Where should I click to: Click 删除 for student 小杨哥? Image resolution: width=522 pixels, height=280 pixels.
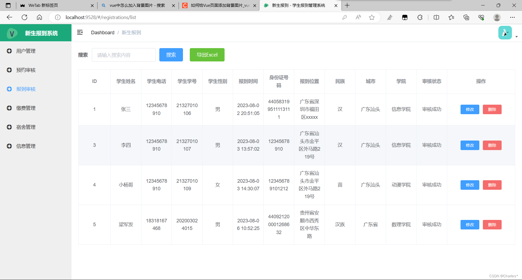pos(492,185)
